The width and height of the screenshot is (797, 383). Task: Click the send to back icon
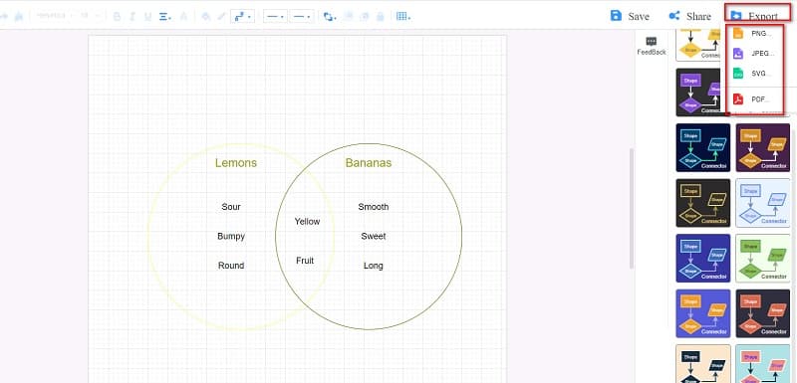(x=364, y=16)
